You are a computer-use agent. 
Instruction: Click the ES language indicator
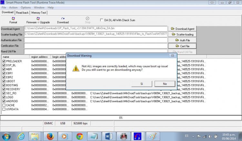tap(187, 136)
